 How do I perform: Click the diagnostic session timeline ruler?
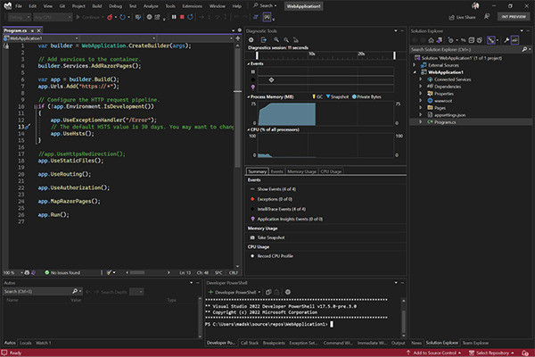325,54
